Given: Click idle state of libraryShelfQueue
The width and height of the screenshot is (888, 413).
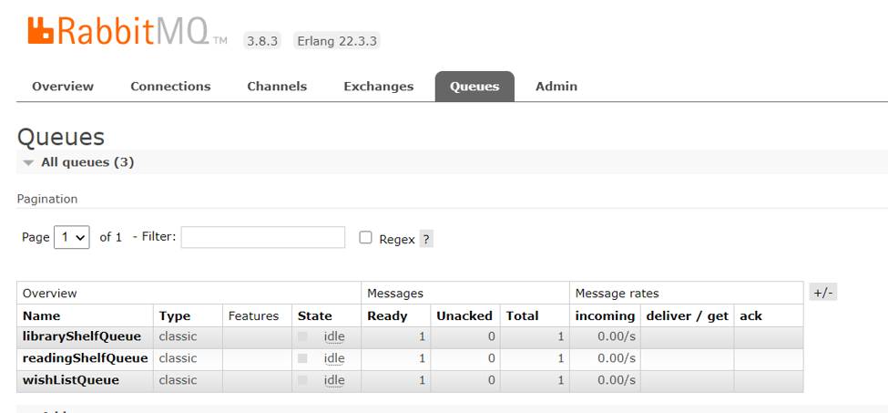Looking at the screenshot, I should 334,336.
